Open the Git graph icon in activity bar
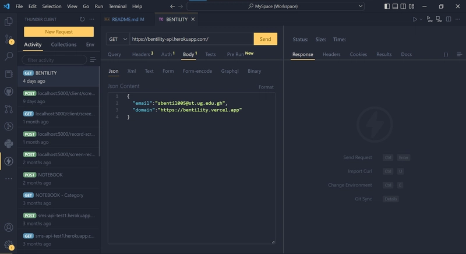Screen dimensions: 466x254 pyautogui.click(x=9, y=126)
